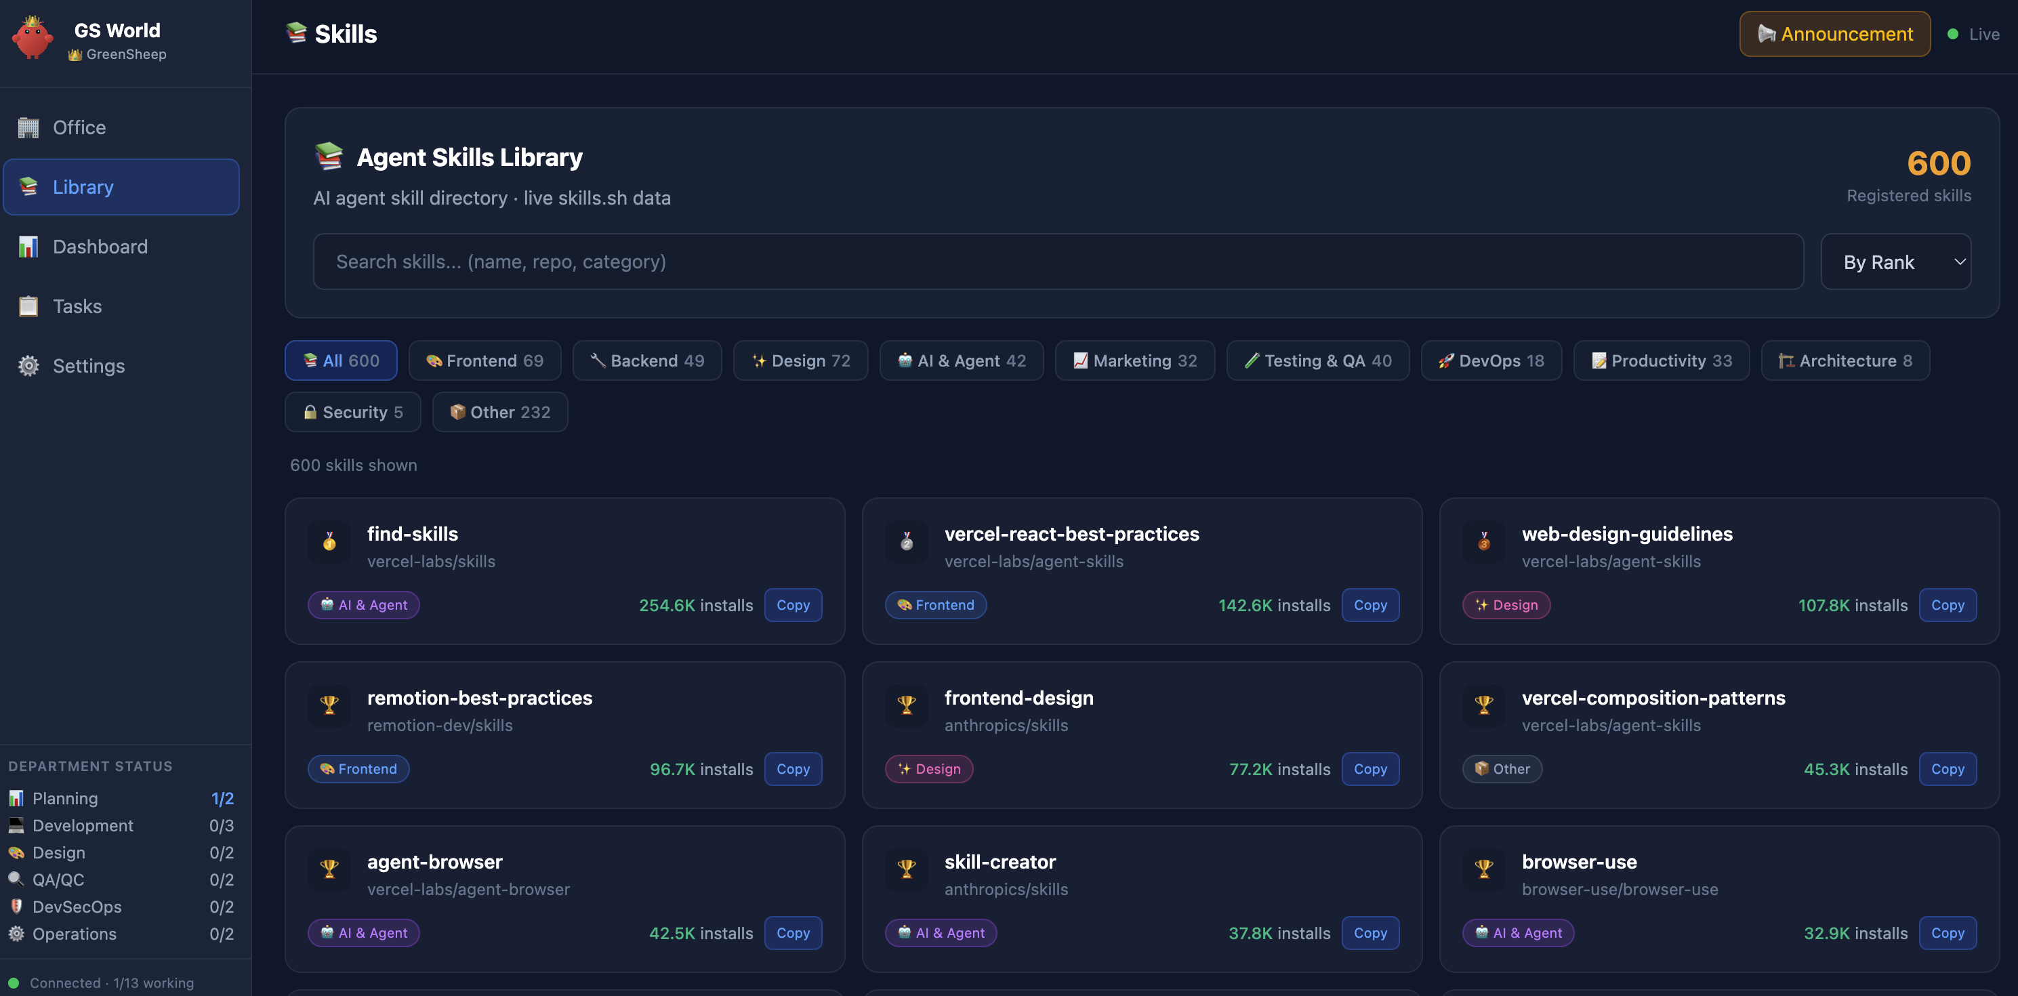Viewport: 2018px width, 996px height.
Task: Open the Tasks page in sidebar
Action: coord(77,306)
